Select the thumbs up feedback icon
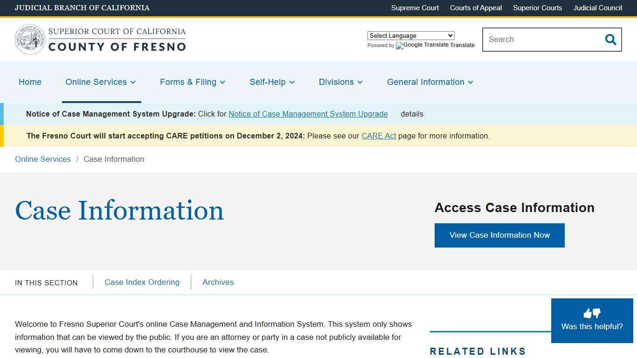This screenshot has width=637, height=358. point(587,312)
